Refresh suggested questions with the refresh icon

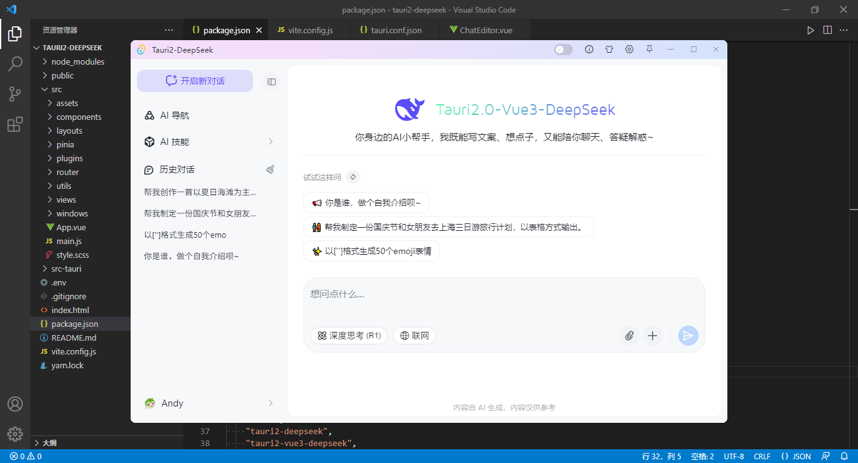(353, 177)
